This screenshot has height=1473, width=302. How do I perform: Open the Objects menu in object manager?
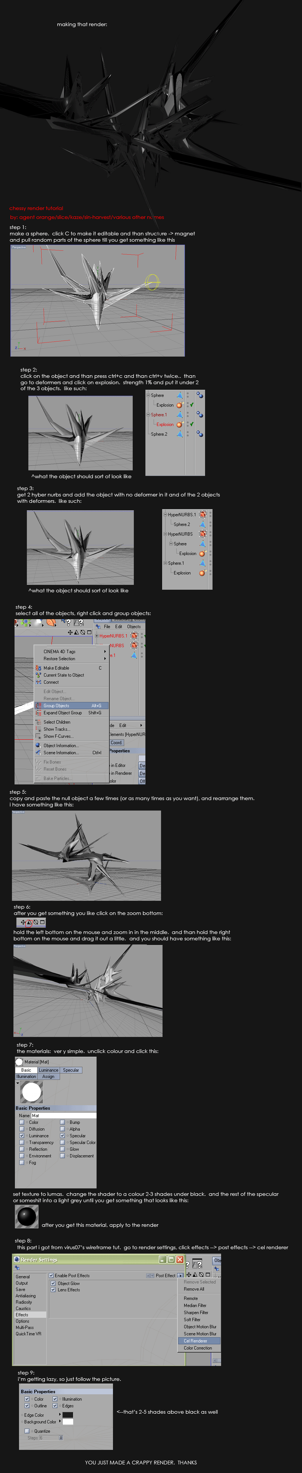[134, 627]
